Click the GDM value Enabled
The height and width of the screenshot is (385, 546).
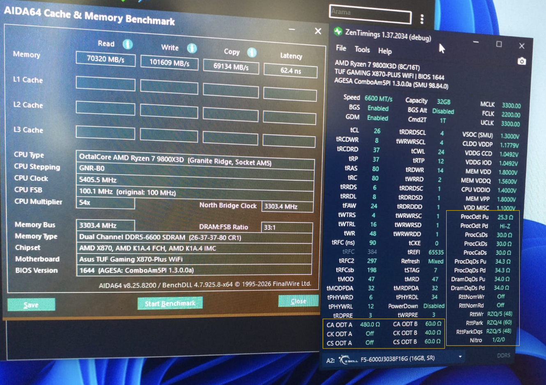(378, 118)
